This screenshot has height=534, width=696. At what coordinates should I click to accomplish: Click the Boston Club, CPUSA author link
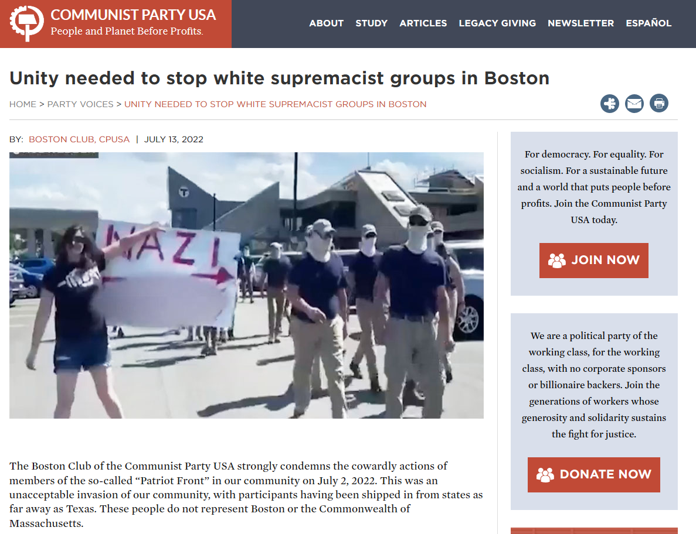click(x=79, y=139)
